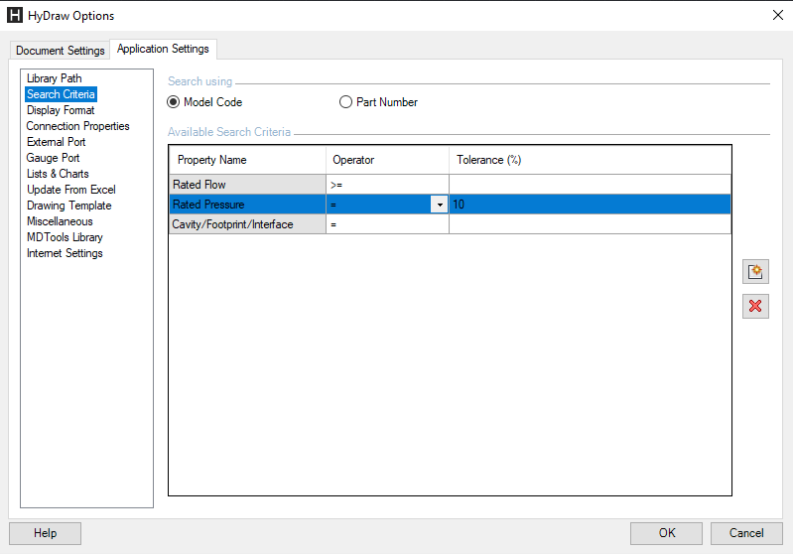Image resolution: width=793 pixels, height=554 pixels.
Task: Open Display Format settings
Action: pyautogui.click(x=61, y=110)
